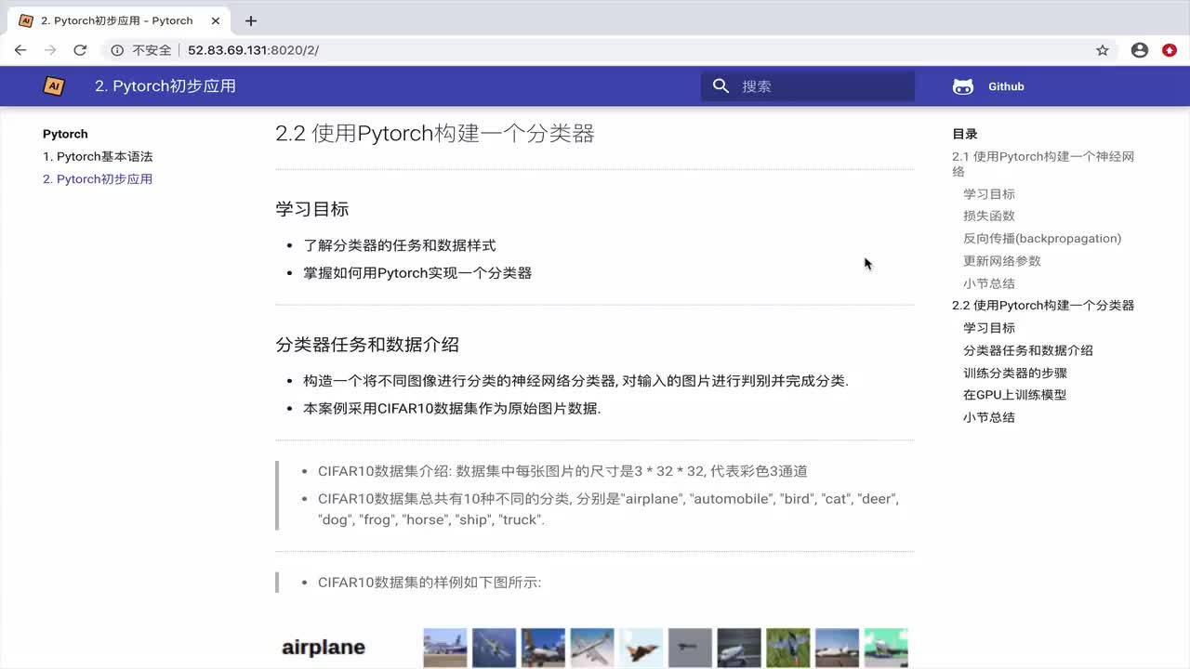Close the Pytorch初步应用 browser tab
Image resolution: width=1190 pixels, height=669 pixels.
[215, 20]
